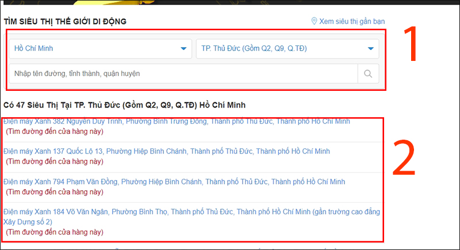
Task: Click the Tìm siêu thị Thế Giới Di Động heading
Action: click(x=65, y=21)
